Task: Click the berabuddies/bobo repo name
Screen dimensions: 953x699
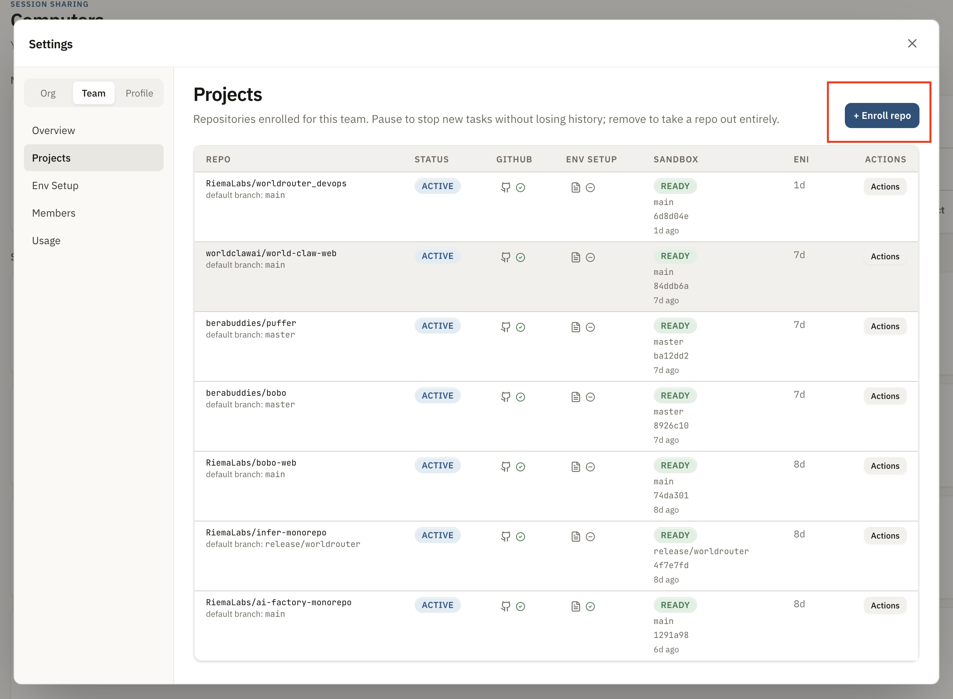Action: pos(246,393)
